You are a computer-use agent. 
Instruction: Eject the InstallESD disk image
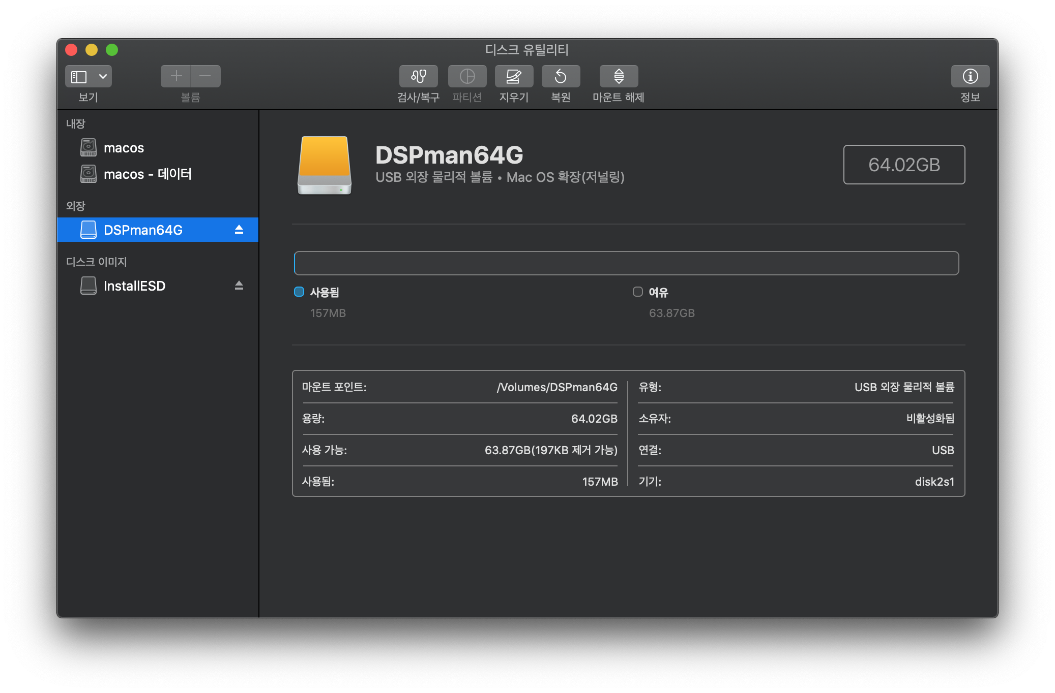(239, 286)
